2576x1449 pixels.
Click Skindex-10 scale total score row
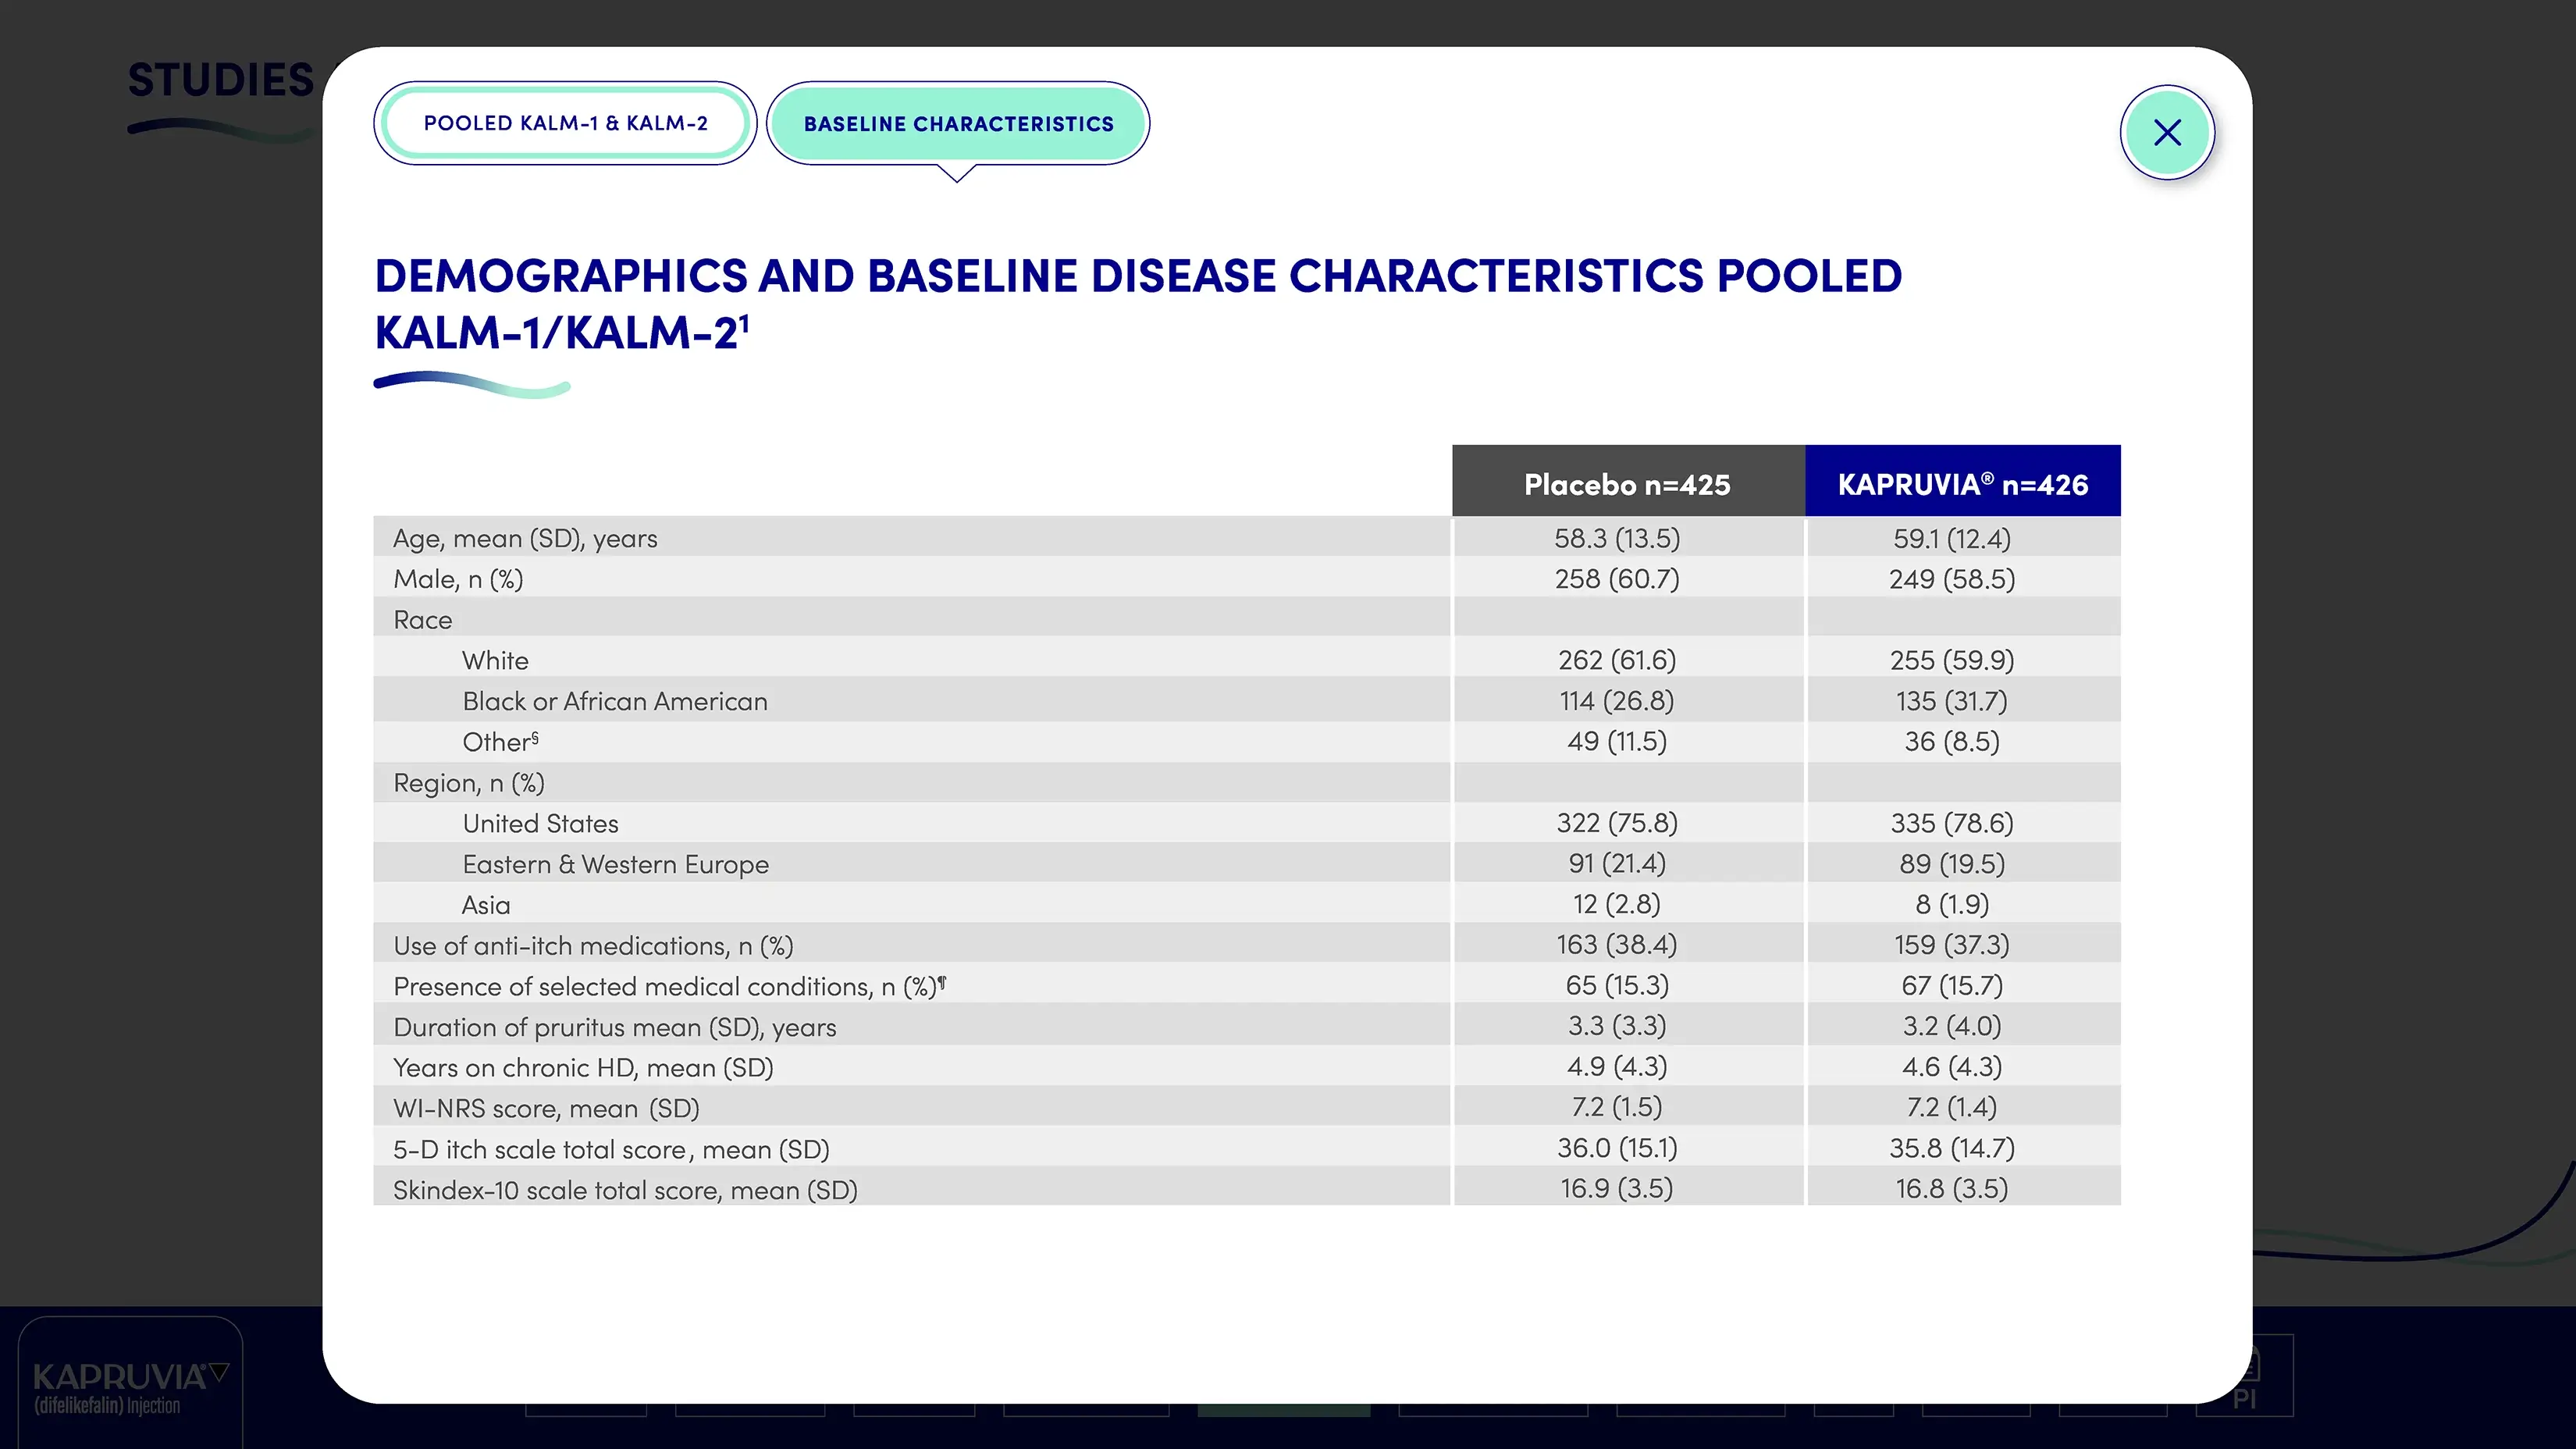pyautogui.click(x=625, y=1190)
